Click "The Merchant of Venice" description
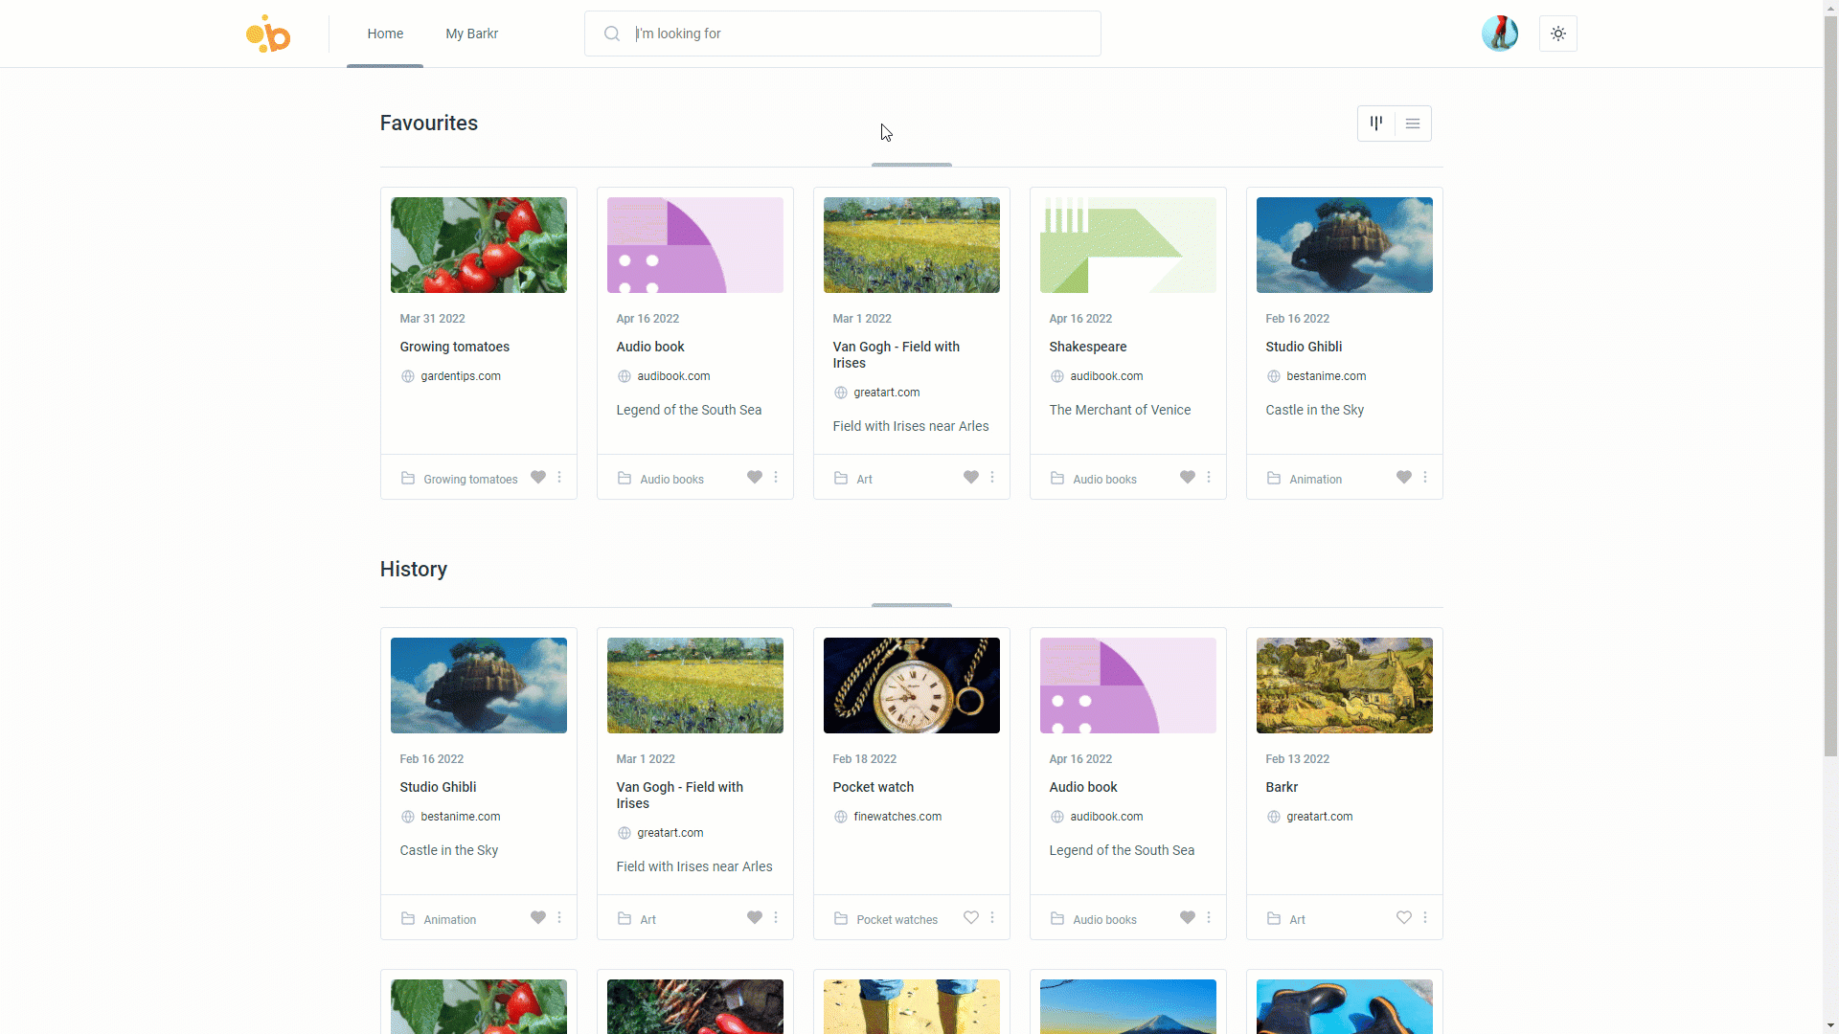The height and width of the screenshot is (1034, 1839). [x=1120, y=410]
